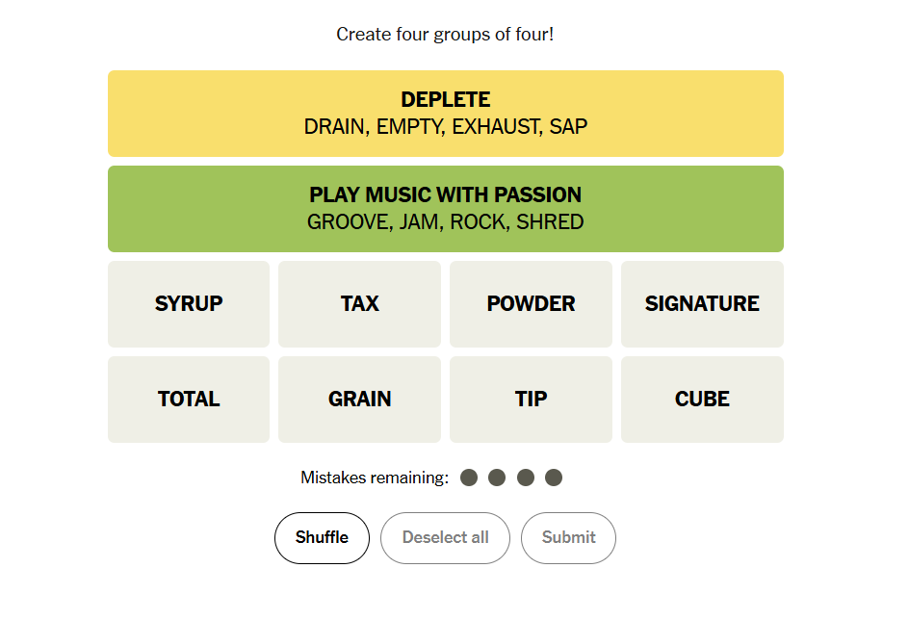This screenshot has width=909, height=620.
Task: Click the Shuffle button
Action: 322,538
